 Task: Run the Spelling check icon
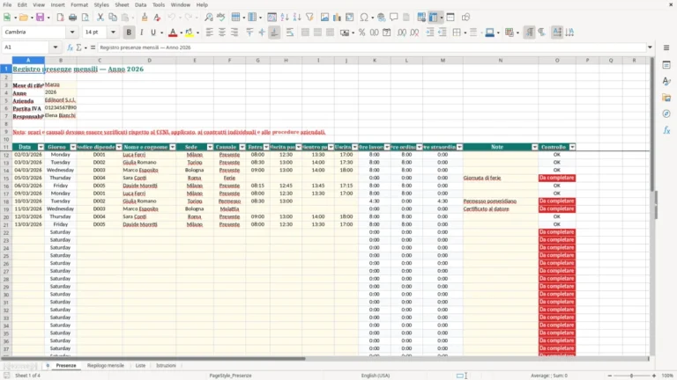[221, 18]
